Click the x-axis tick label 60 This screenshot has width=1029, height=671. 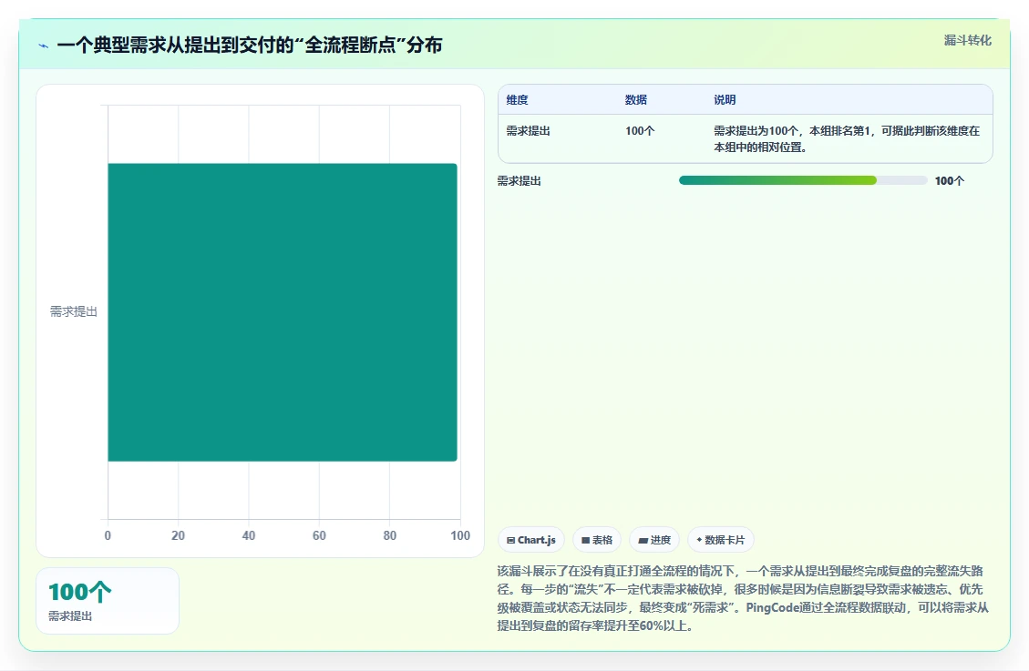click(x=319, y=535)
